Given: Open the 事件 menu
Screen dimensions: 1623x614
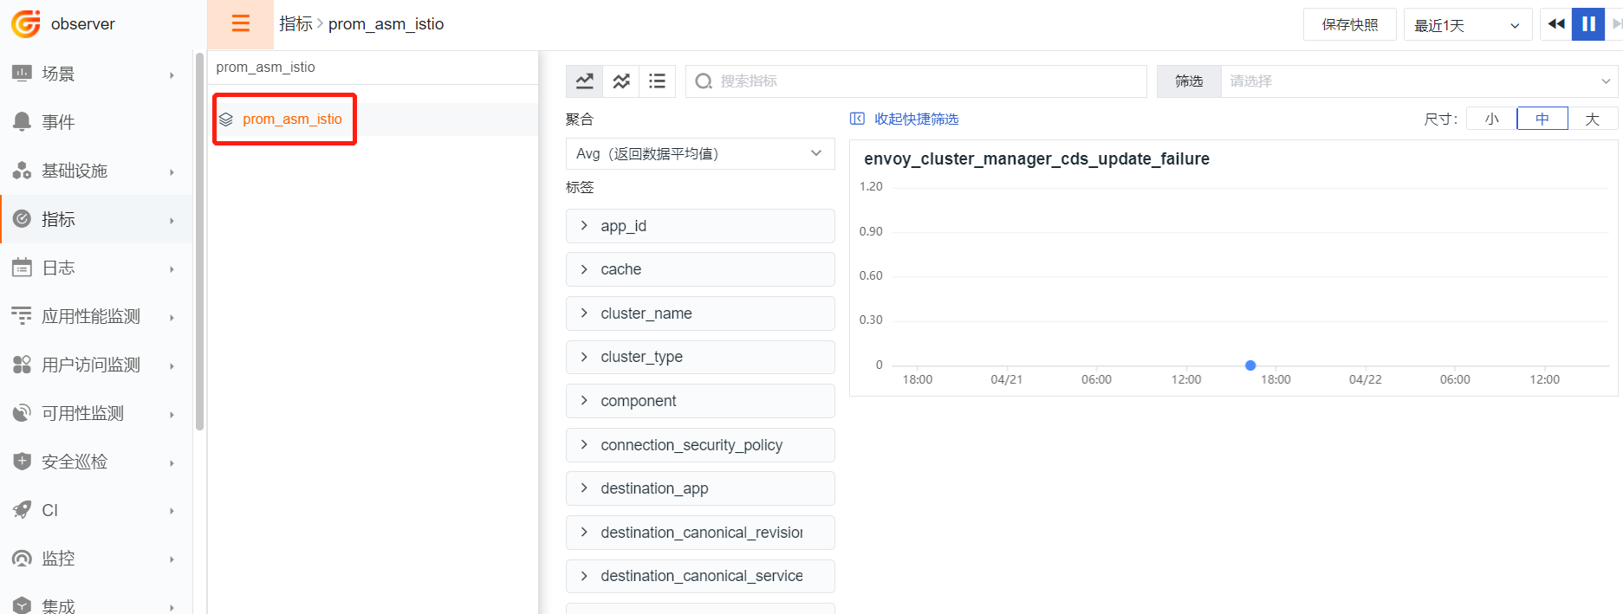Looking at the screenshot, I should click(96, 122).
